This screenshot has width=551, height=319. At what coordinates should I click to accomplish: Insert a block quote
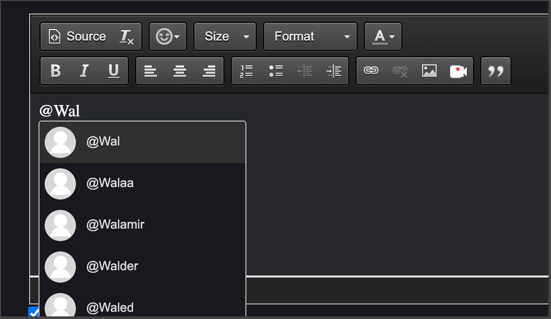[x=496, y=71]
